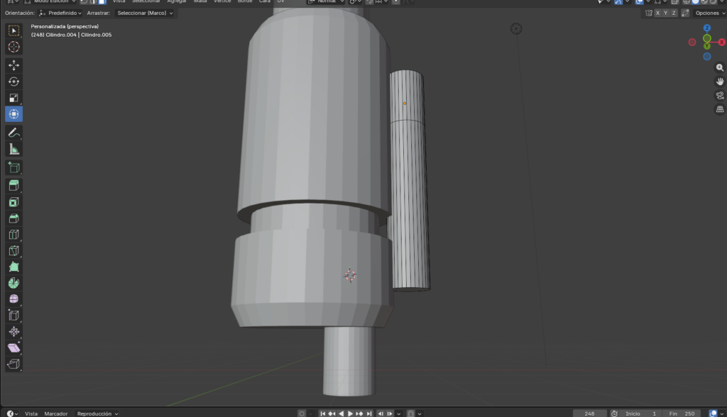The width and height of the screenshot is (727, 417).
Task: Open the auto keying options arrow
Action: pyautogui.click(x=311, y=413)
